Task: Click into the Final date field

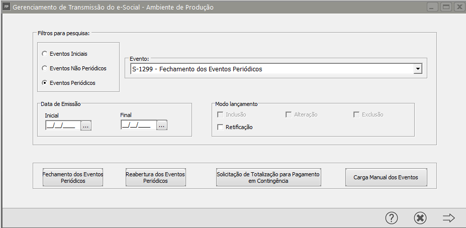Action: point(137,126)
